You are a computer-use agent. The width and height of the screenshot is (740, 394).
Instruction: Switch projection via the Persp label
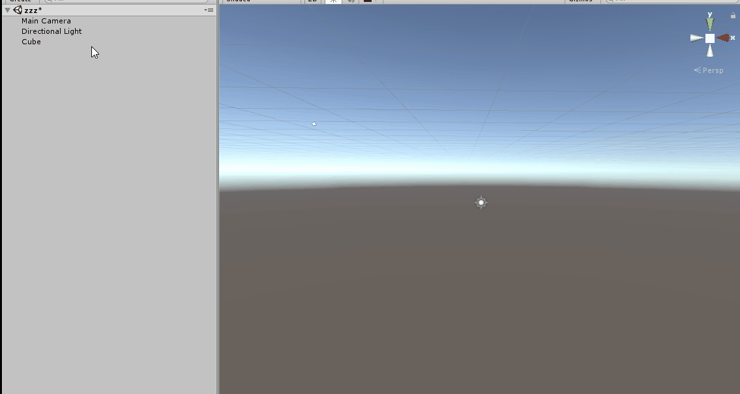709,70
